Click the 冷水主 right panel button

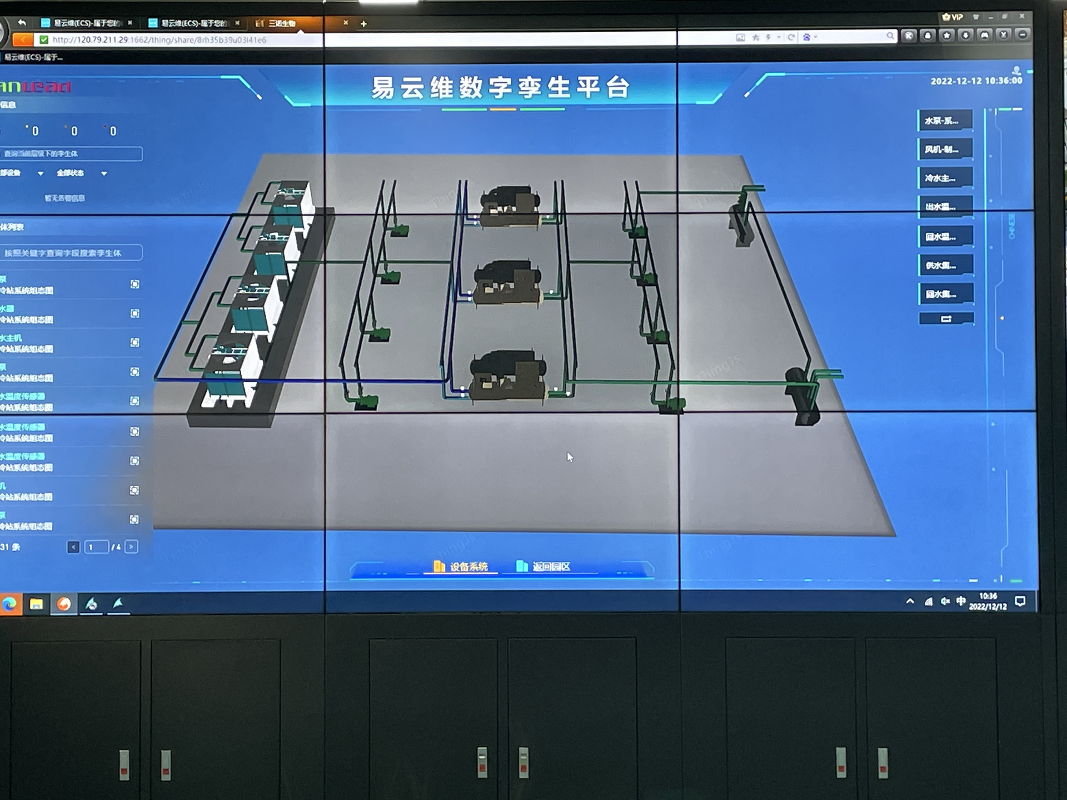(x=945, y=178)
